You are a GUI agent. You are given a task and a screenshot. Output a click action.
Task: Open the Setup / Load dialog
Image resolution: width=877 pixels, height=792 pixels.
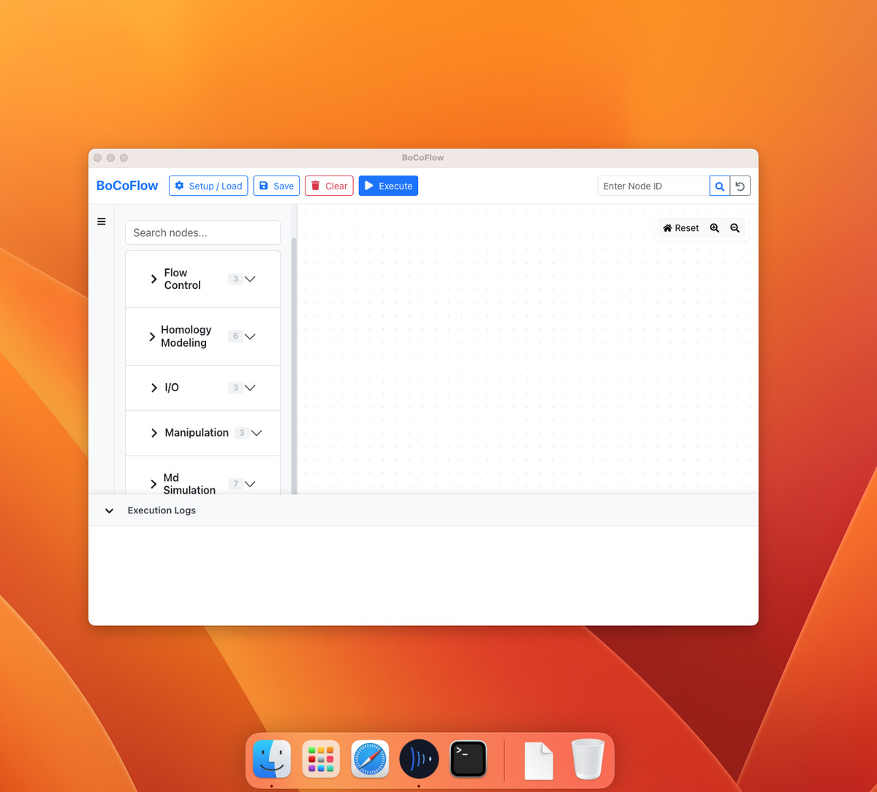coord(208,186)
